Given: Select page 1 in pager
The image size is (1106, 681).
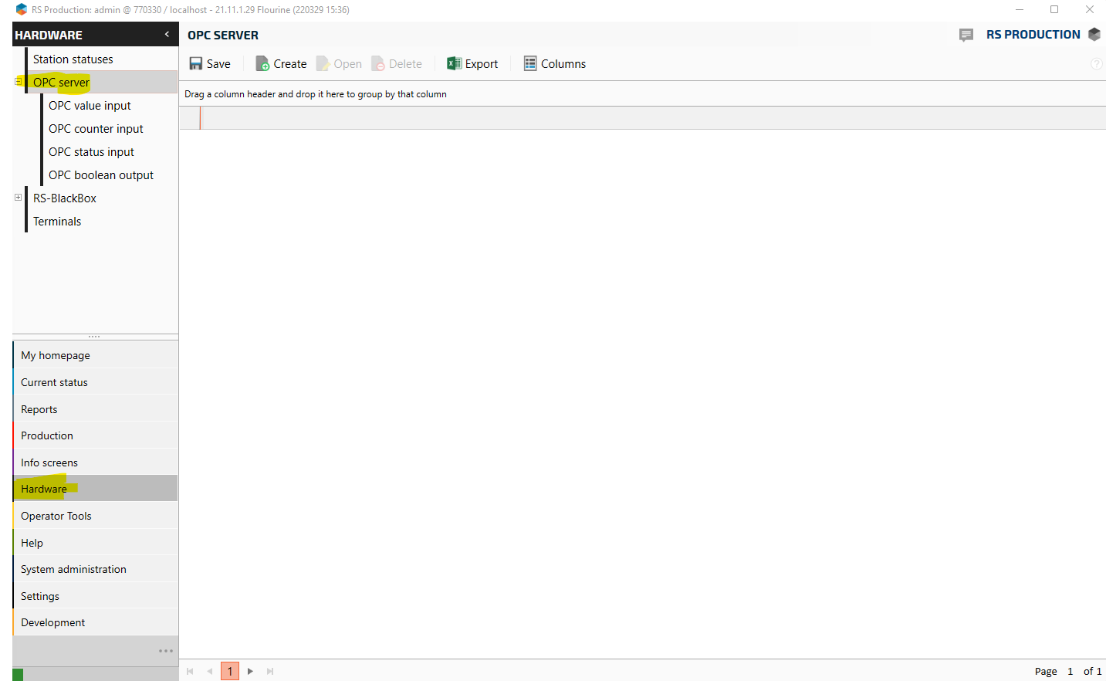Looking at the screenshot, I should (230, 671).
